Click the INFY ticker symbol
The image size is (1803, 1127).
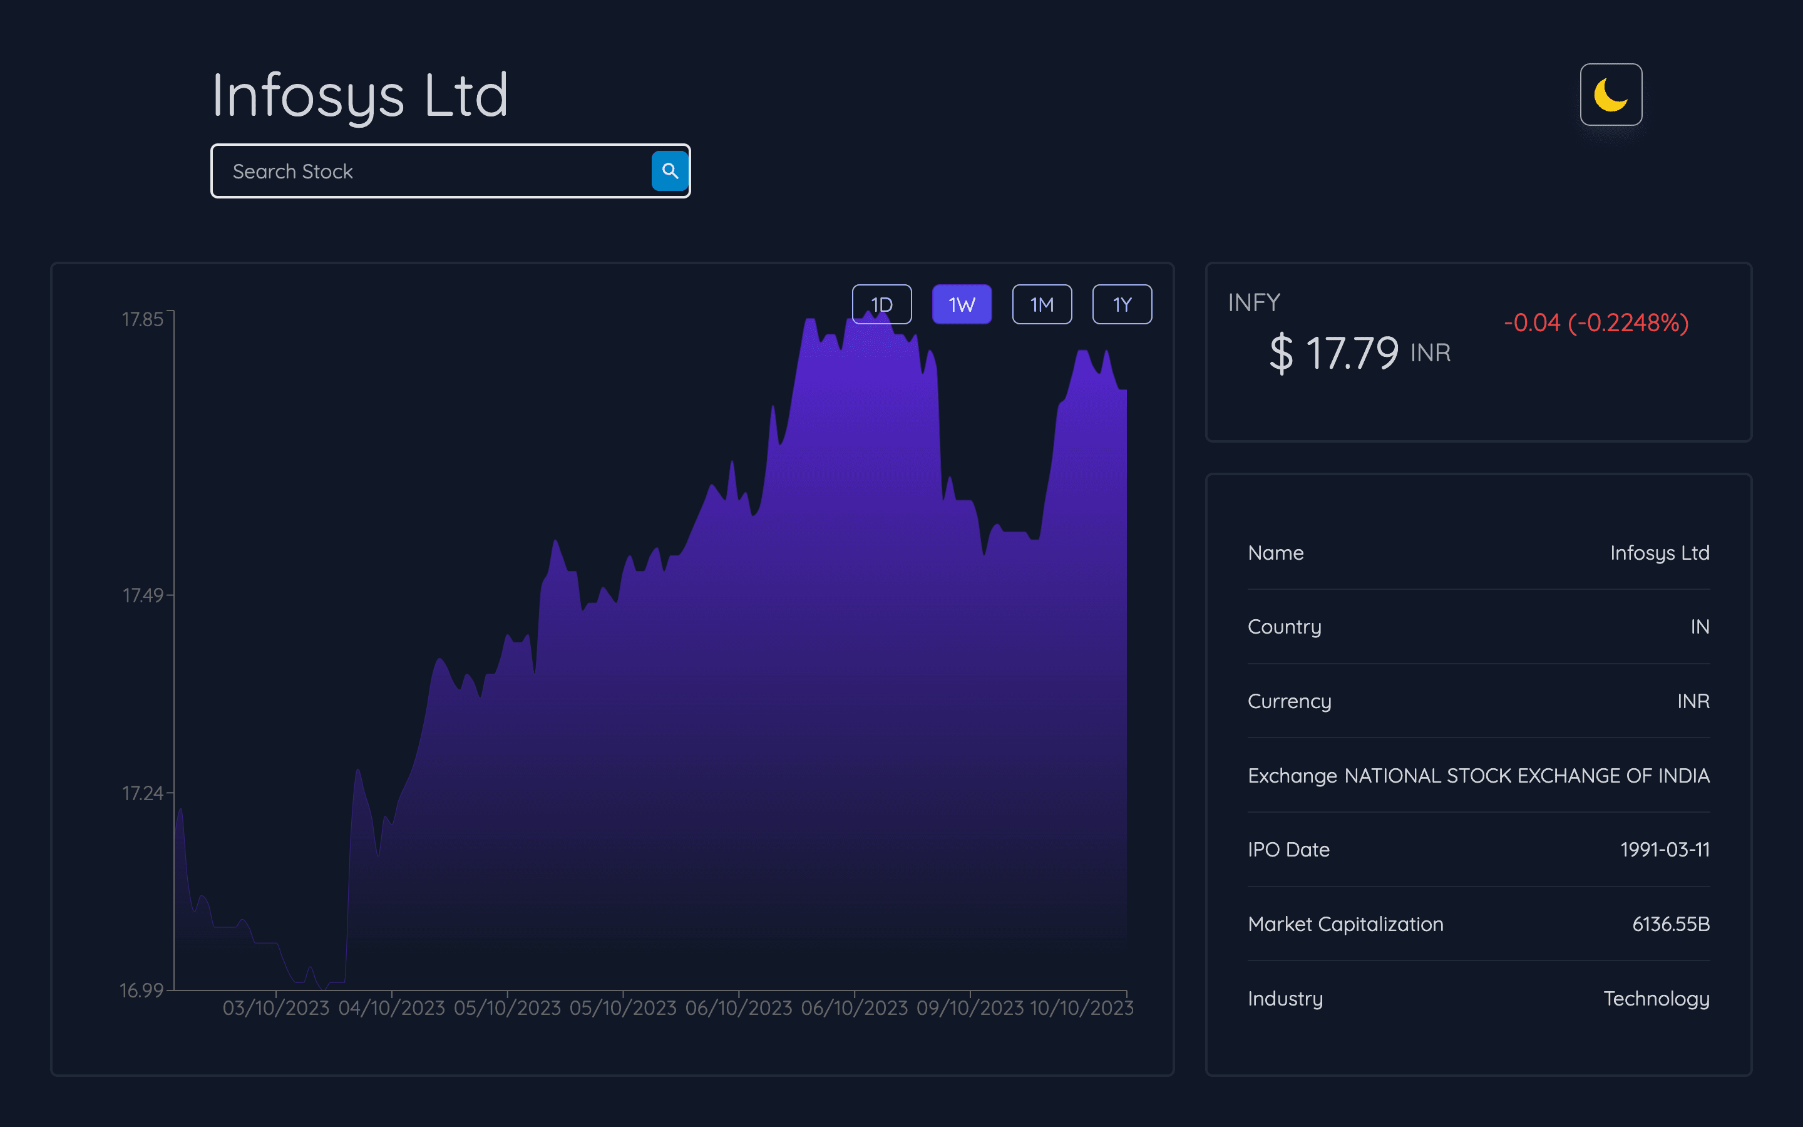coord(1254,302)
